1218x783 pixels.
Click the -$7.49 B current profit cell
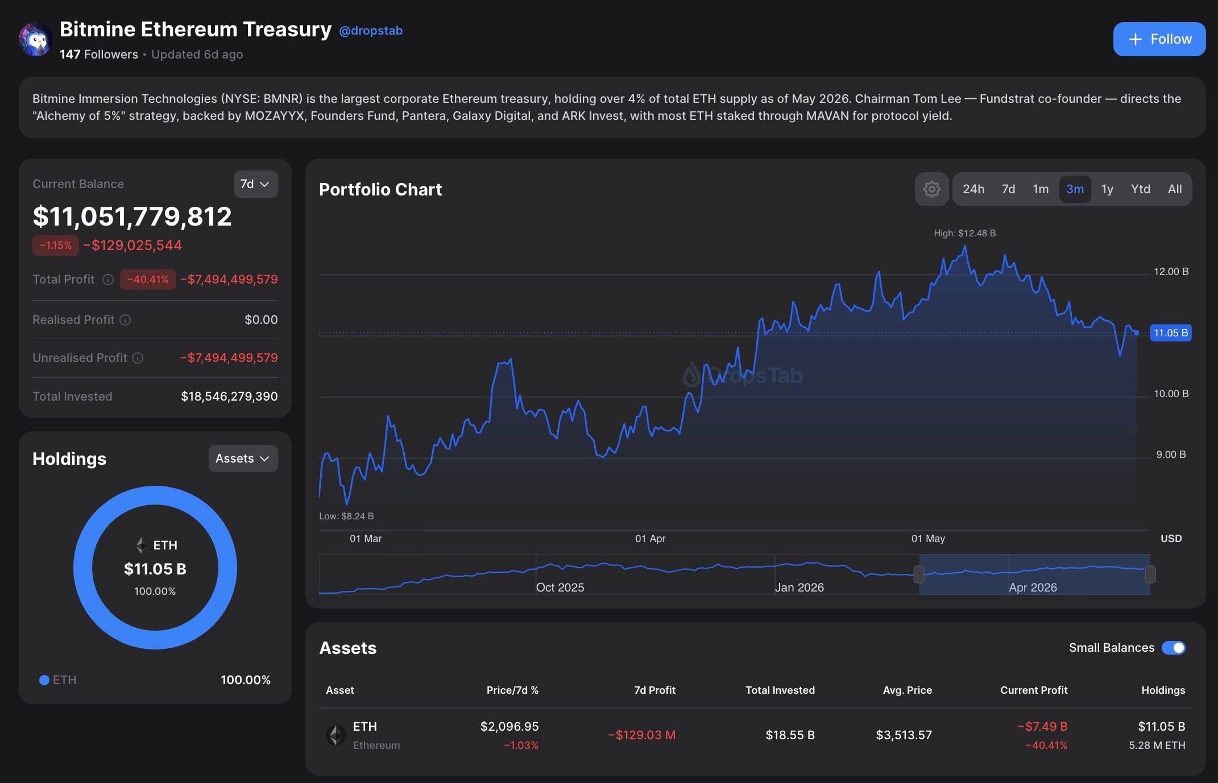pyautogui.click(x=1042, y=727)
